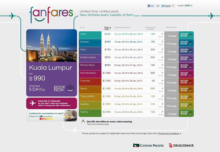Screen dimensions: 220x152
Task: Click the airplane icon on Subscribe banner
Action: click(33, 103)
